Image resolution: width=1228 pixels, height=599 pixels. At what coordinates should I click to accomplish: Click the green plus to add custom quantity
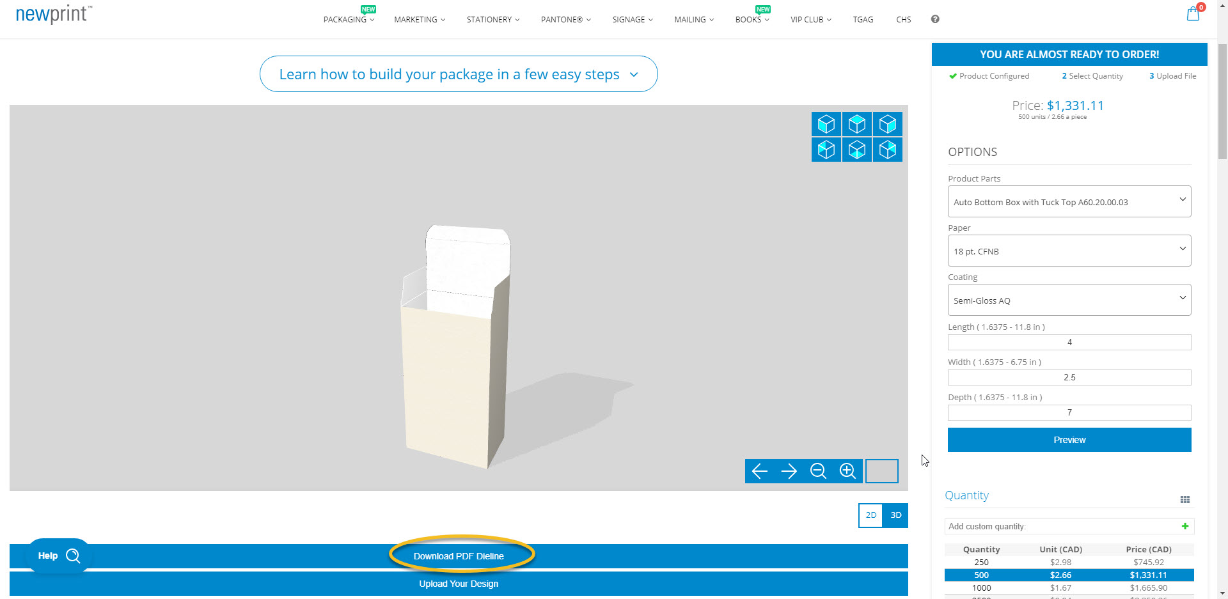[1185, 526]
